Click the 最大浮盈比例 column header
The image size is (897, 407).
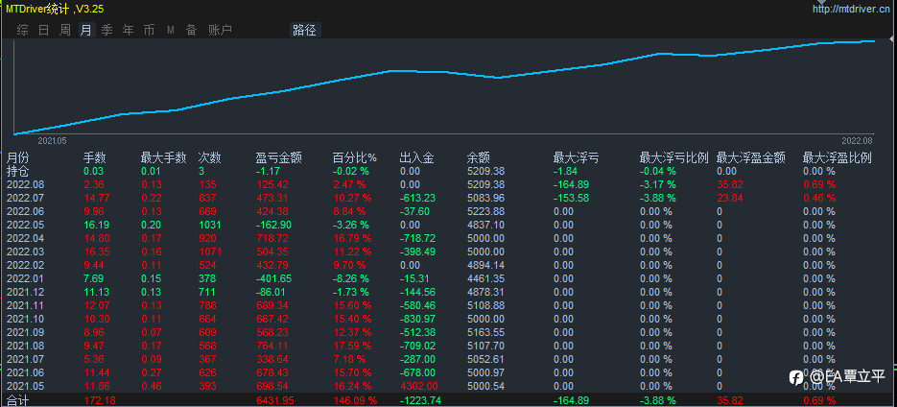837,157
